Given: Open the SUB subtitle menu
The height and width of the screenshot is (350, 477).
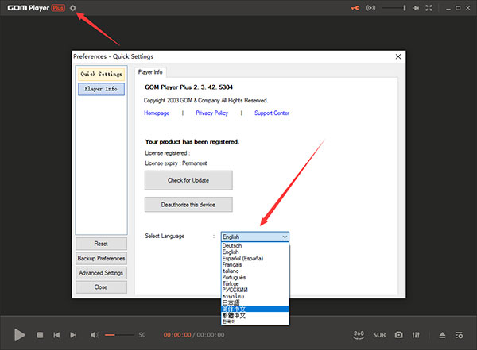Looking at the screenshot, I should click(x=379, y=335).
